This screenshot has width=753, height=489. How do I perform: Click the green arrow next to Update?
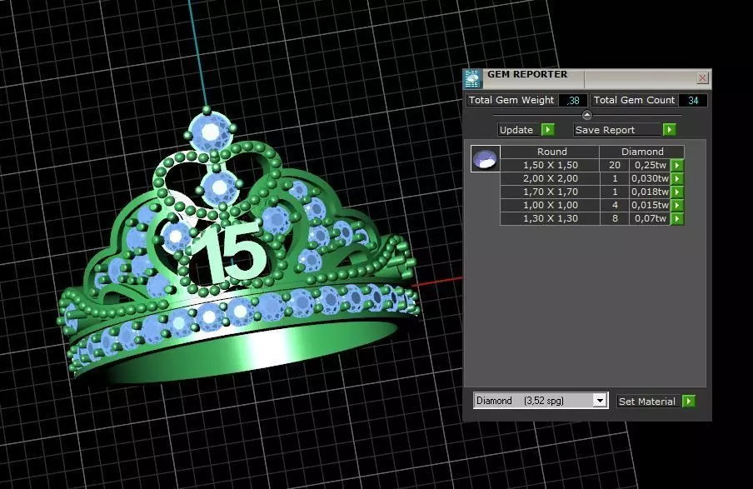(548, 130)
